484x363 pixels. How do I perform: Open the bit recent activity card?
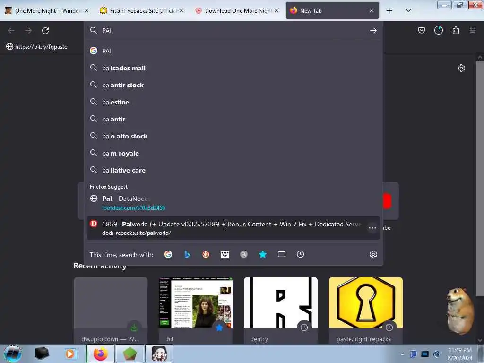(196, 311)
